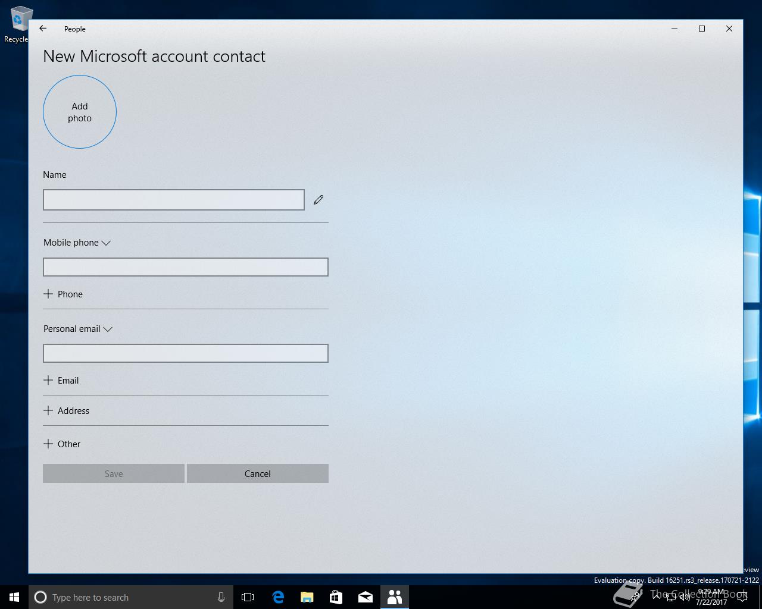Image resolution: width=762 pixels, height=609 pixels.
Task: Click the pencil icon to edit name details
Action: (318, 200)
